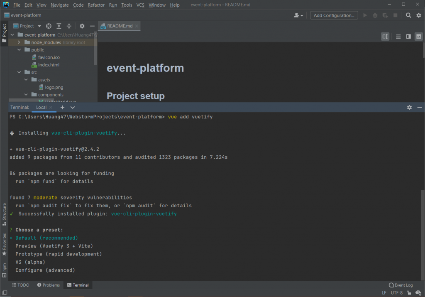
Task: Toggle Project side tool window tab
Action: (4, 33)
